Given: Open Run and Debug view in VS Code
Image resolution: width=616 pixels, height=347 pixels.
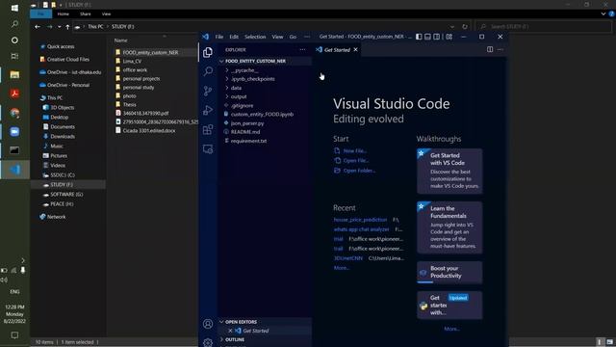Looking at the screenshot, I should click(x=208, y=110).
